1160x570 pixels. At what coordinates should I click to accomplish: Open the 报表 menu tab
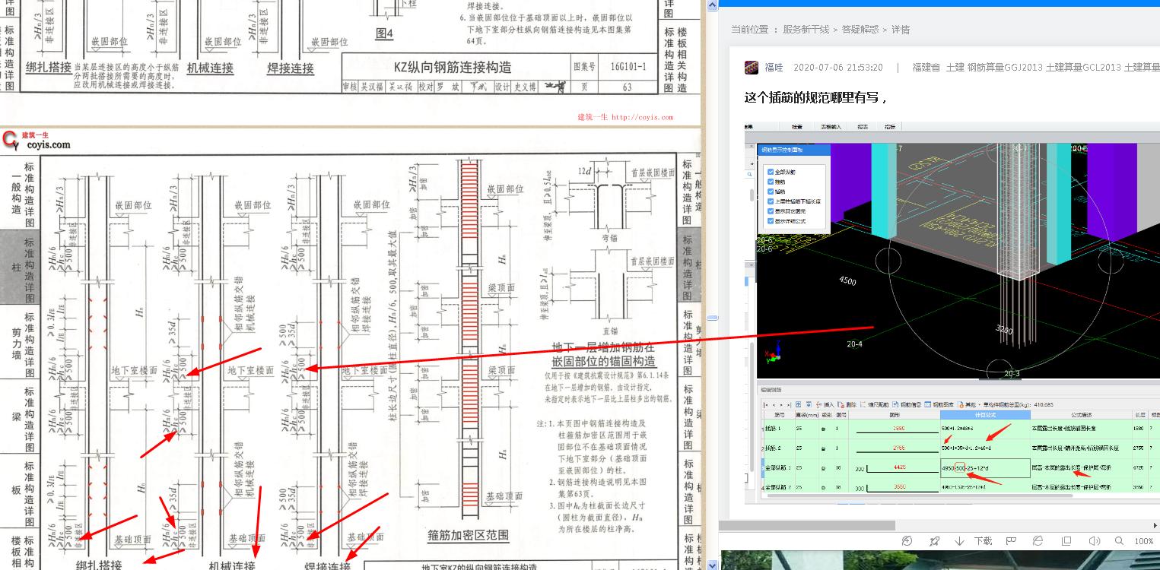[863, 127]
